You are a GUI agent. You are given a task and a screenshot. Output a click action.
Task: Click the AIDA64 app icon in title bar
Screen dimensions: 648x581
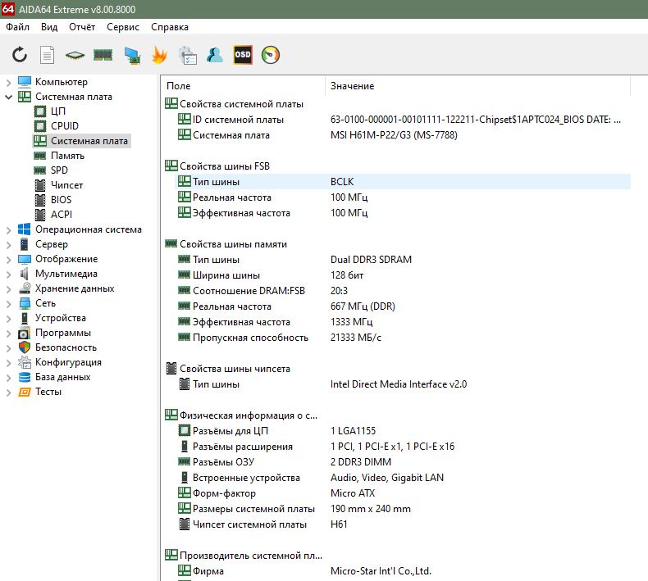pos(8,9)
